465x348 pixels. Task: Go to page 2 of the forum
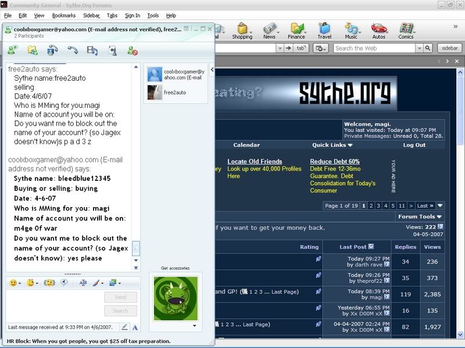point(371,206)
